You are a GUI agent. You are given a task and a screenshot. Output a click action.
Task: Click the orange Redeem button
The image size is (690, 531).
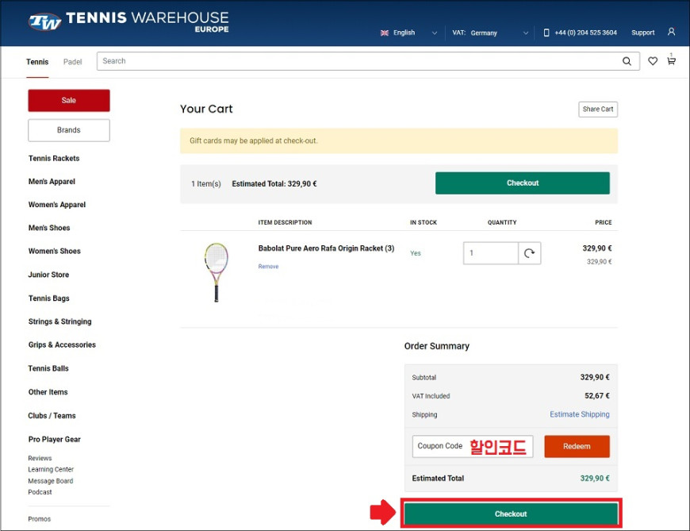577,446
